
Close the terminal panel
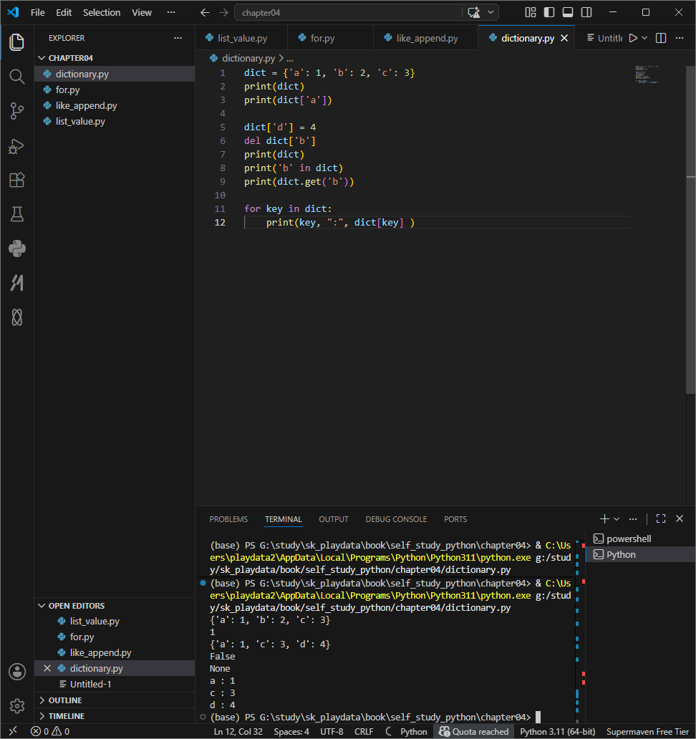(680, 518)
